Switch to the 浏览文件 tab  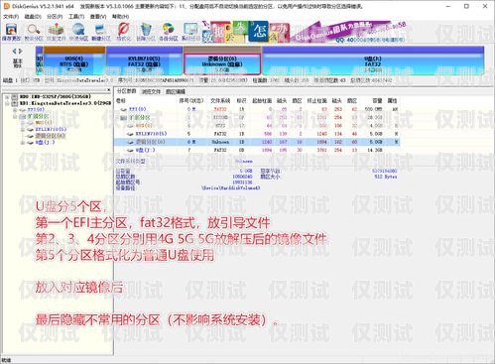pyautogui.click(x=151, y=91)
